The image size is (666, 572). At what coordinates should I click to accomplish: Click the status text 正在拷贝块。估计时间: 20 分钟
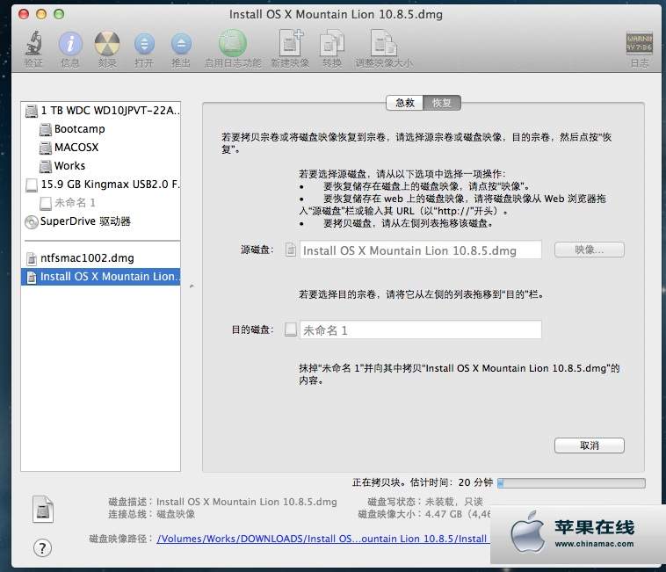pos(423,482)
